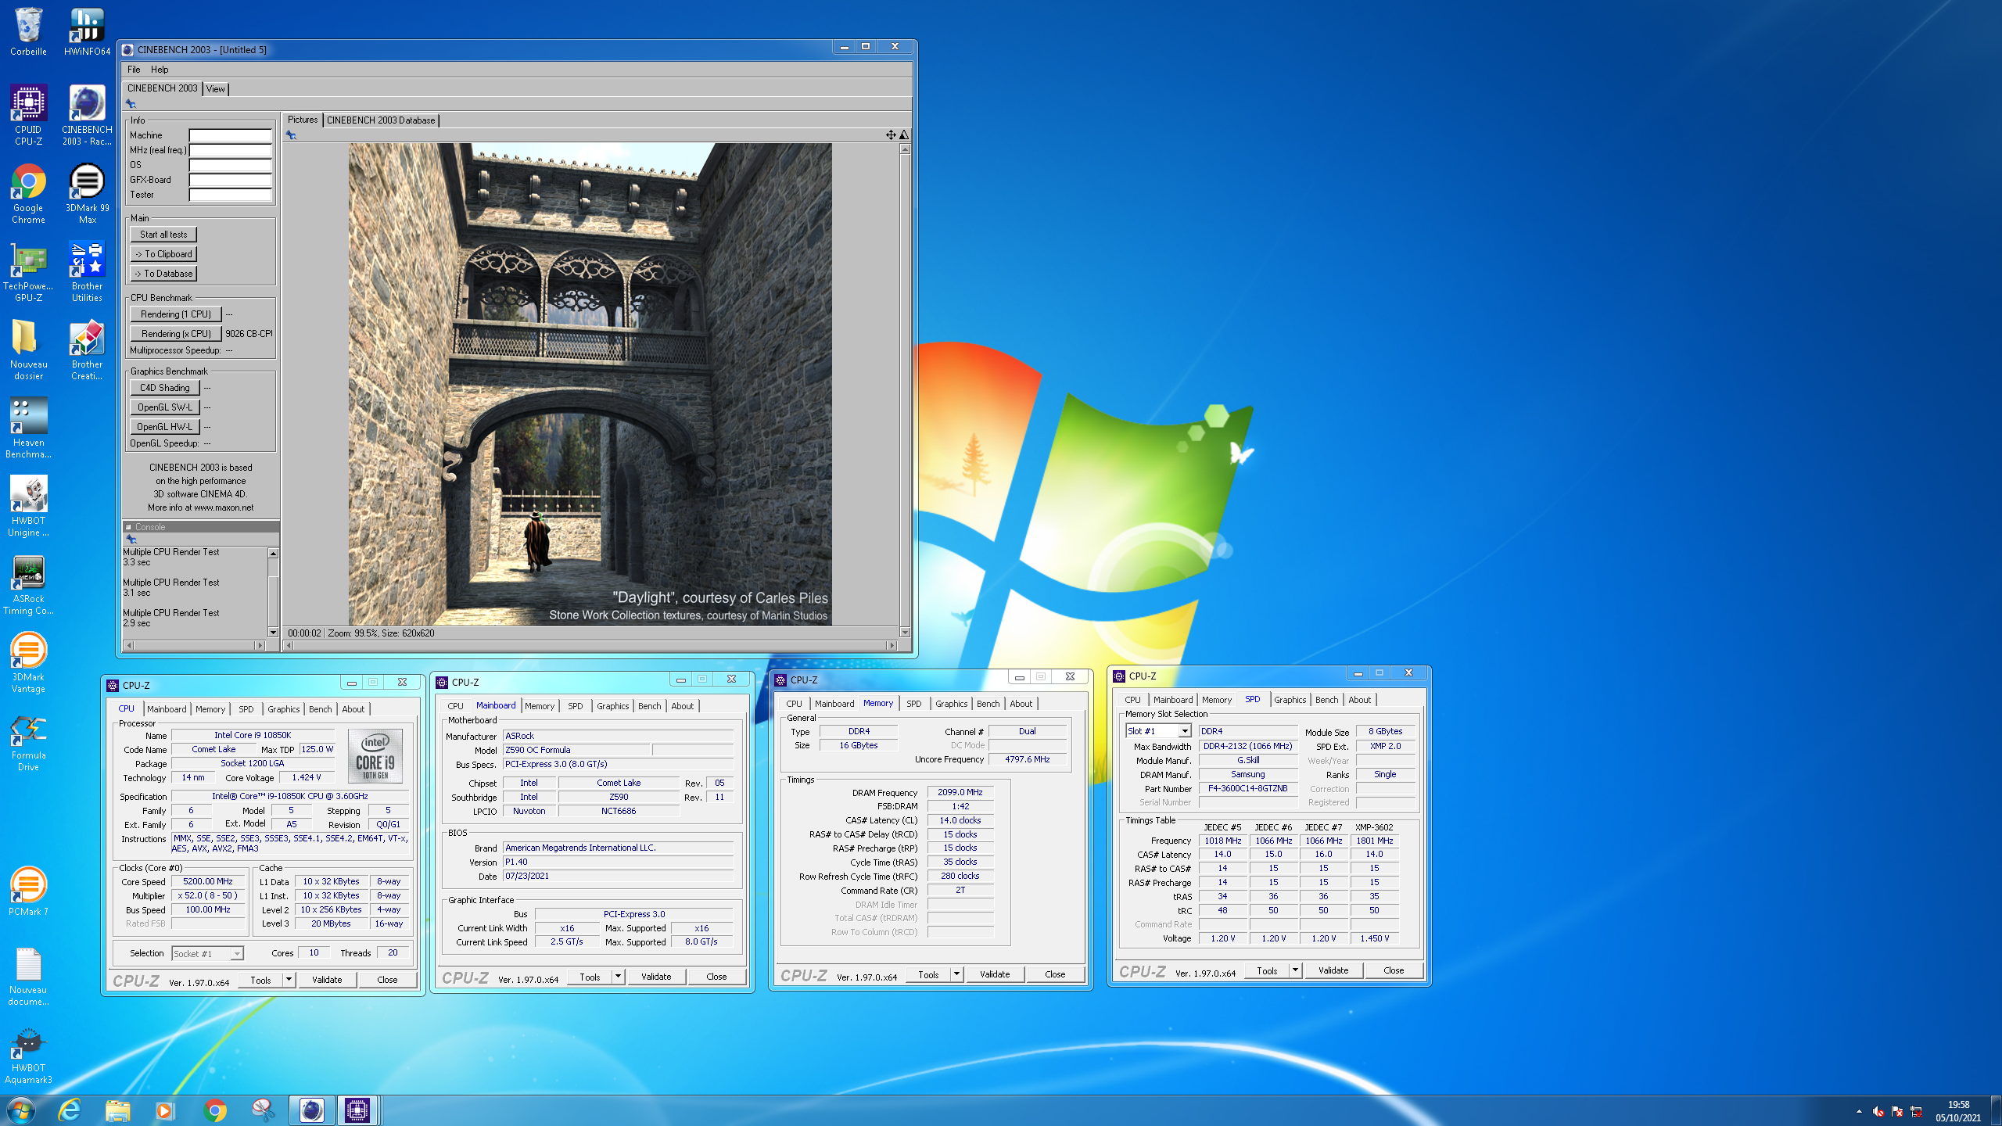The height and width of the screenshot is (1126, 2002).
Task: Click the move/pan icon above the picture
Action: tap(891, 135)
